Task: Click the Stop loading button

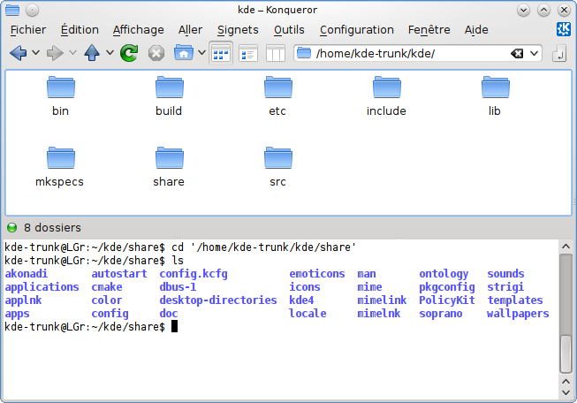Action: (x=156, y=53)
